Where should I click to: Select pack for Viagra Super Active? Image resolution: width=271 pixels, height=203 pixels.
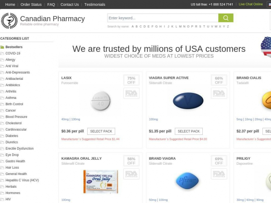(x=189, y=131)
